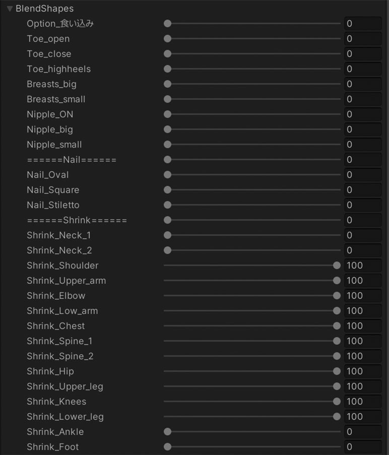Collapse the BlendShapes section
The width and height of the screenshot is (389, 455).
(x=10, y=9)
